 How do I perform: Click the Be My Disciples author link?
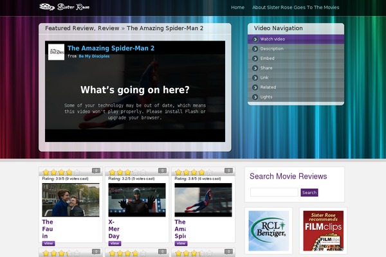tap(94, 57)
